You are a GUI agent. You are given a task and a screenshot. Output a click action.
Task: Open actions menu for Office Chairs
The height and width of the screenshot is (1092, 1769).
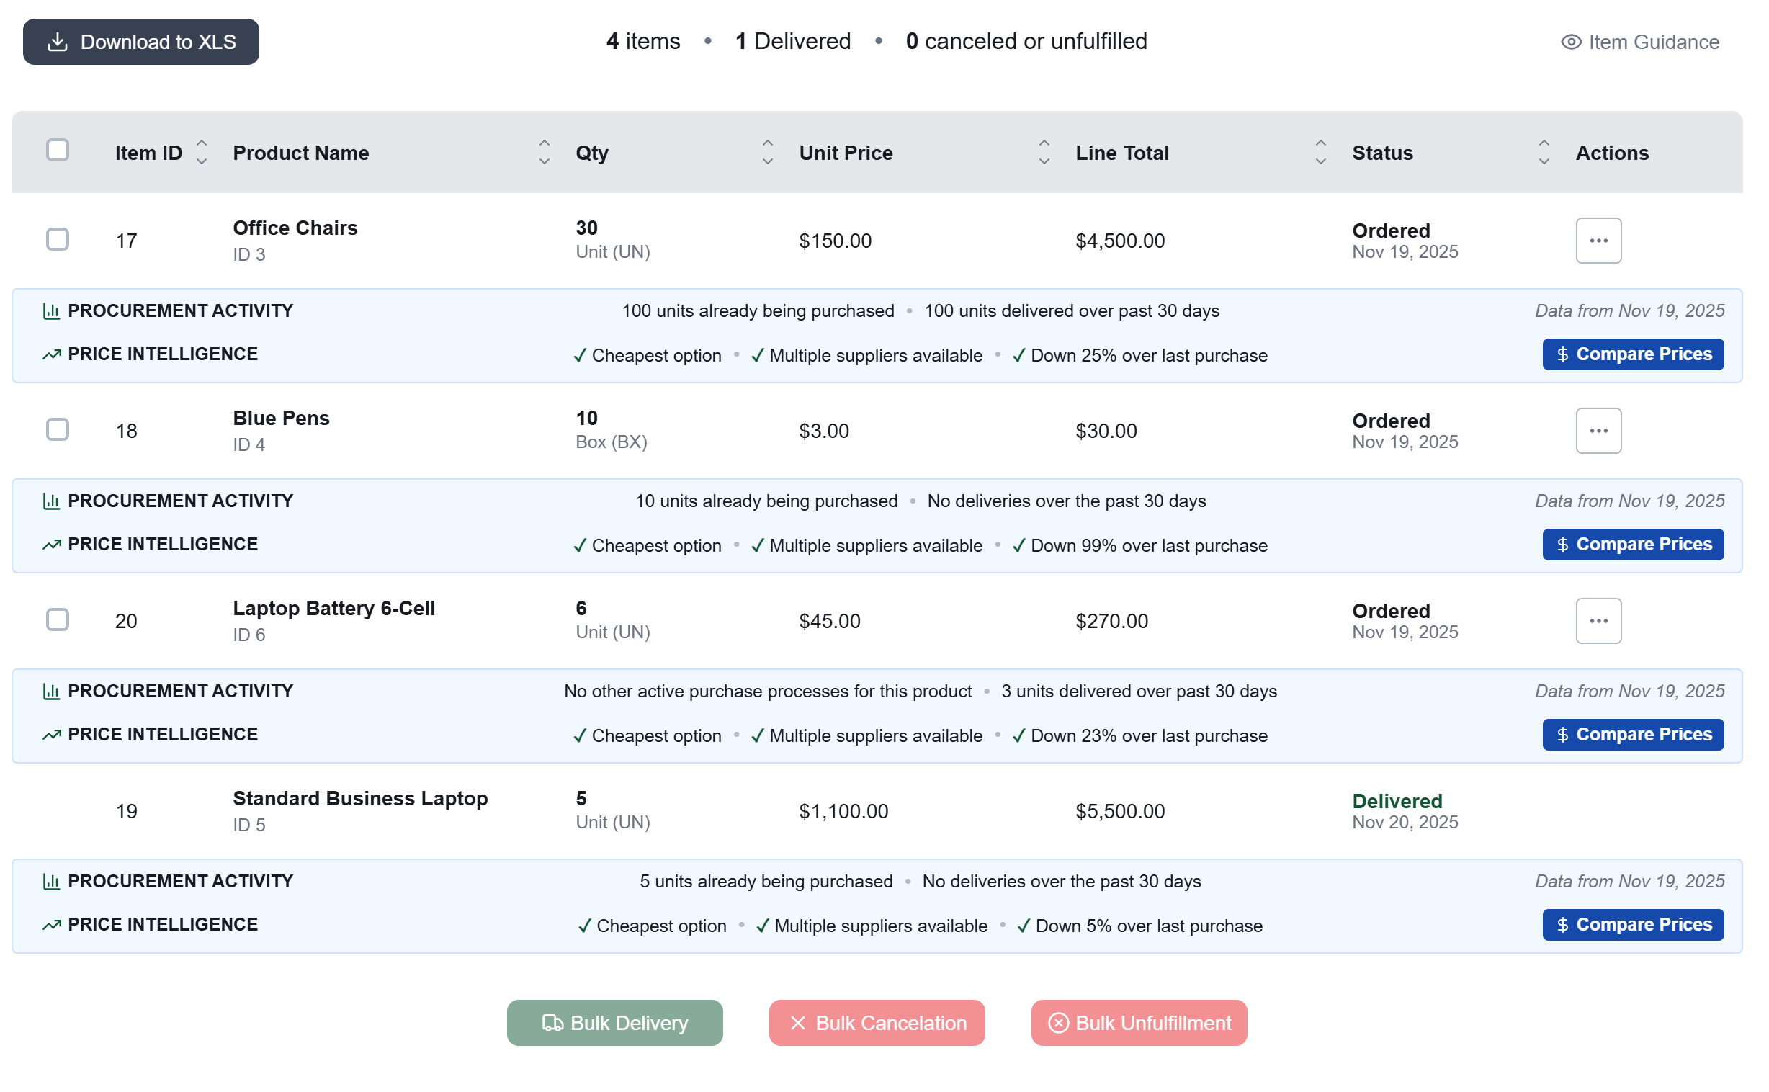pos(1600,241)
